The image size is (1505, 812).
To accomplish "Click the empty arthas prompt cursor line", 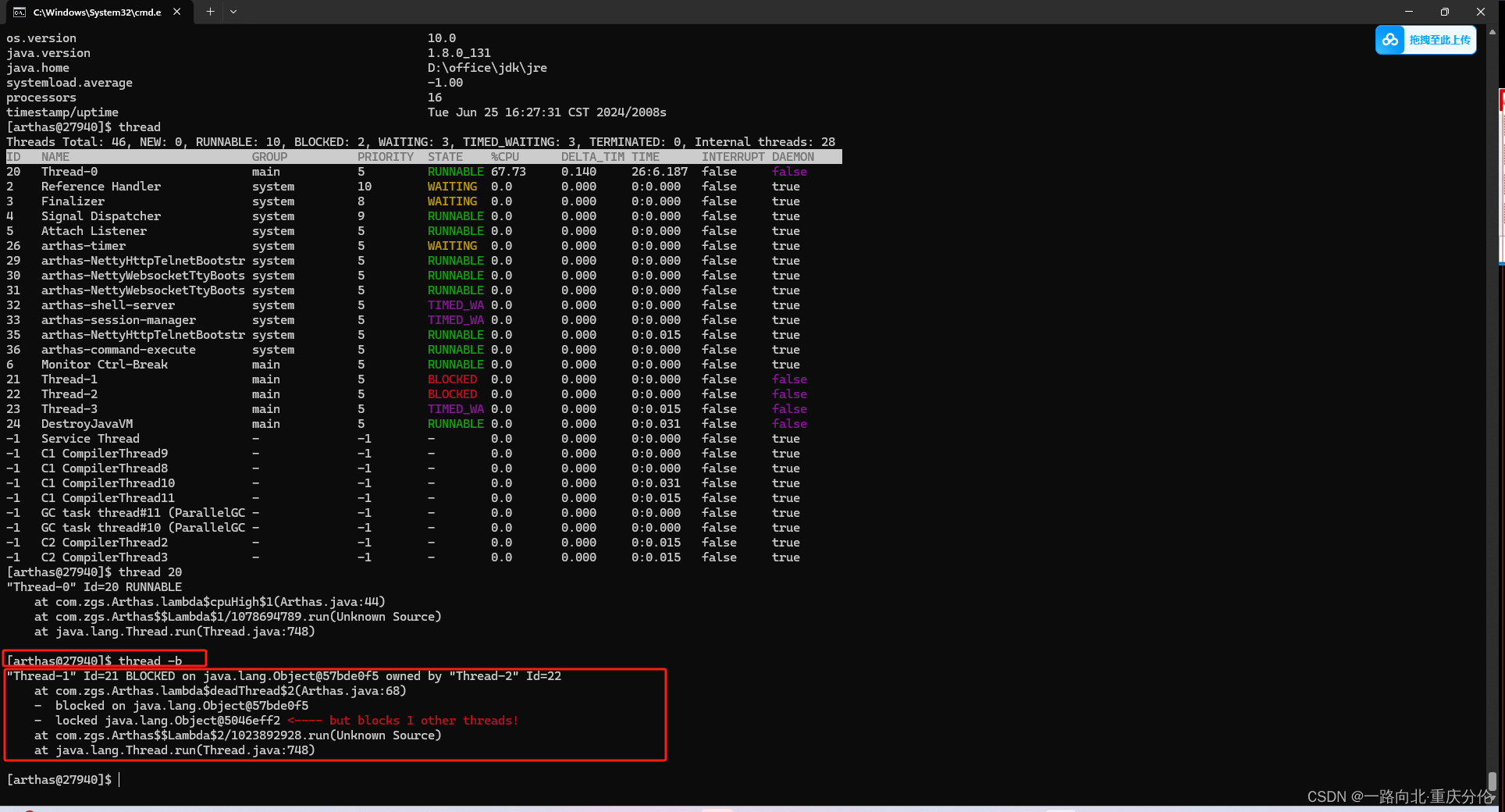I will pyautogui.click(x=62, y=780).
